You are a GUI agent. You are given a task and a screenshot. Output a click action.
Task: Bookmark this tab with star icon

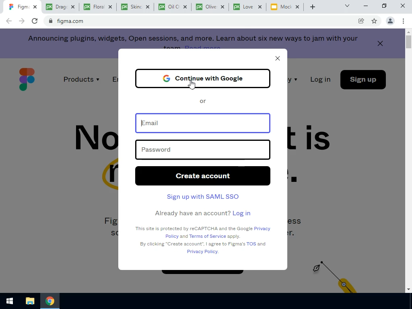[x=374, y=21]
